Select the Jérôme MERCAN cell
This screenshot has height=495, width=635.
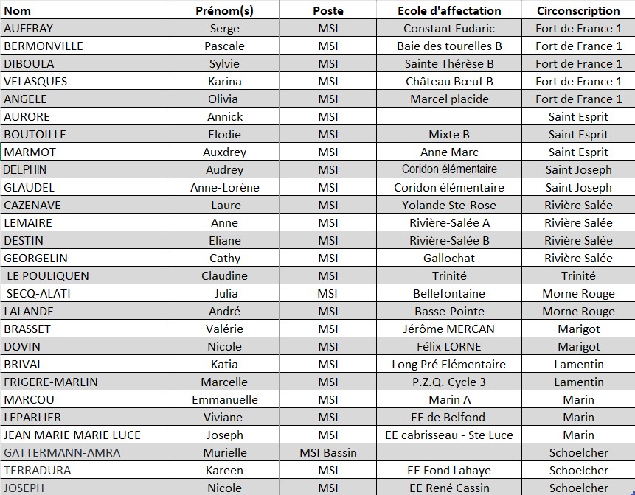(x=449, y=329)
